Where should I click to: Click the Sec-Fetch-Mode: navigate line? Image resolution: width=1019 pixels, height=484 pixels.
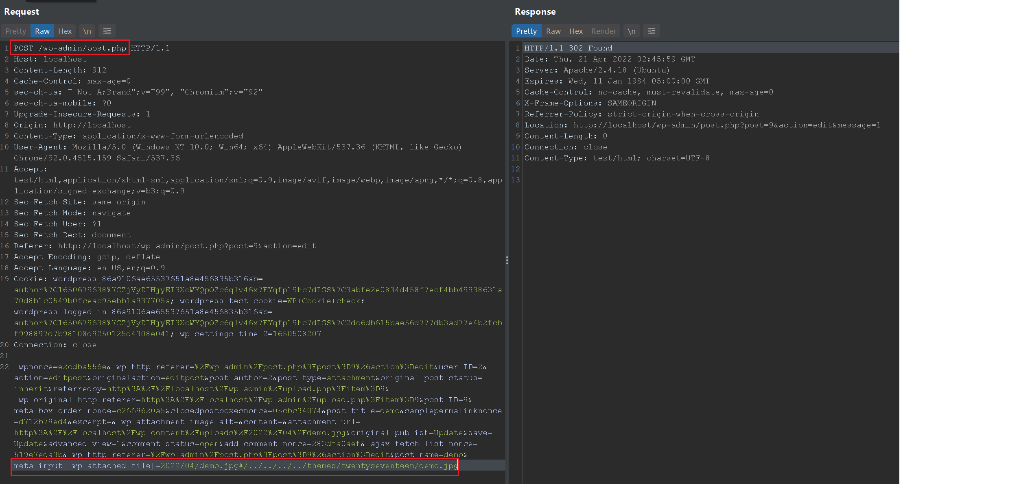pos(72,213)
